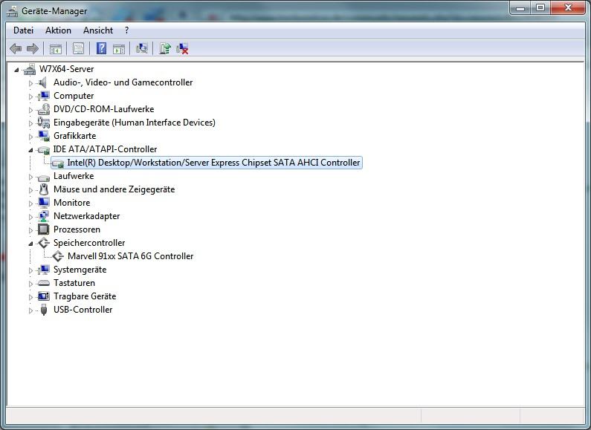Expand the Laufwerke category
Screen dimensions: 591x430
[30, 177]
